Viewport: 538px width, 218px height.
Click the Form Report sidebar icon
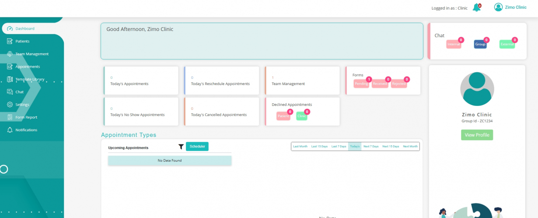pos(10,117)
